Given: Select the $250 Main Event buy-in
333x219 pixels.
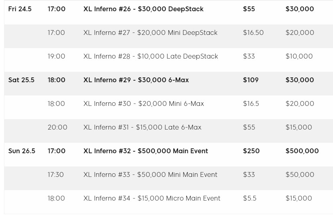Looking at the screenshot, I should point(251,151).
